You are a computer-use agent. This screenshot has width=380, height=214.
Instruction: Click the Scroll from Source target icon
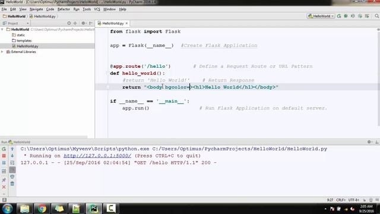pyautogui.click(x=69, y=23)
